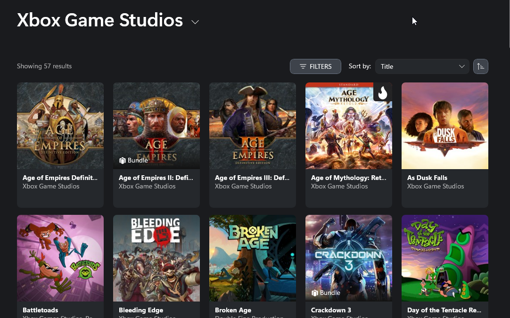Open Crackdown 3 cover art
Image resolution: width=510 pixels, height=318 pixels.
(349, 258)
